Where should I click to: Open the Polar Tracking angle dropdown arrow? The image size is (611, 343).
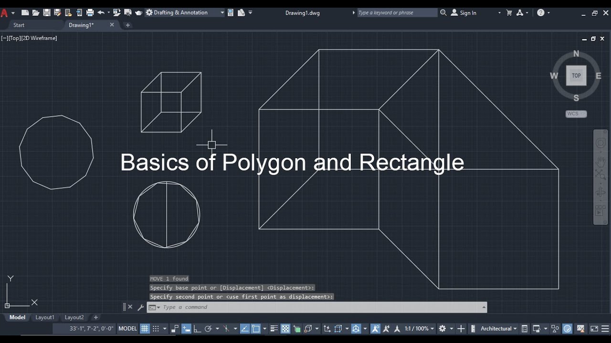click(x=217, y=329)
